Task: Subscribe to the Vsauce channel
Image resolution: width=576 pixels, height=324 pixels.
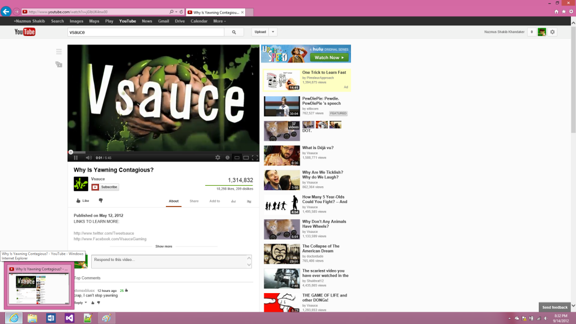Action: pyautogui.click(x=105, y=187)
